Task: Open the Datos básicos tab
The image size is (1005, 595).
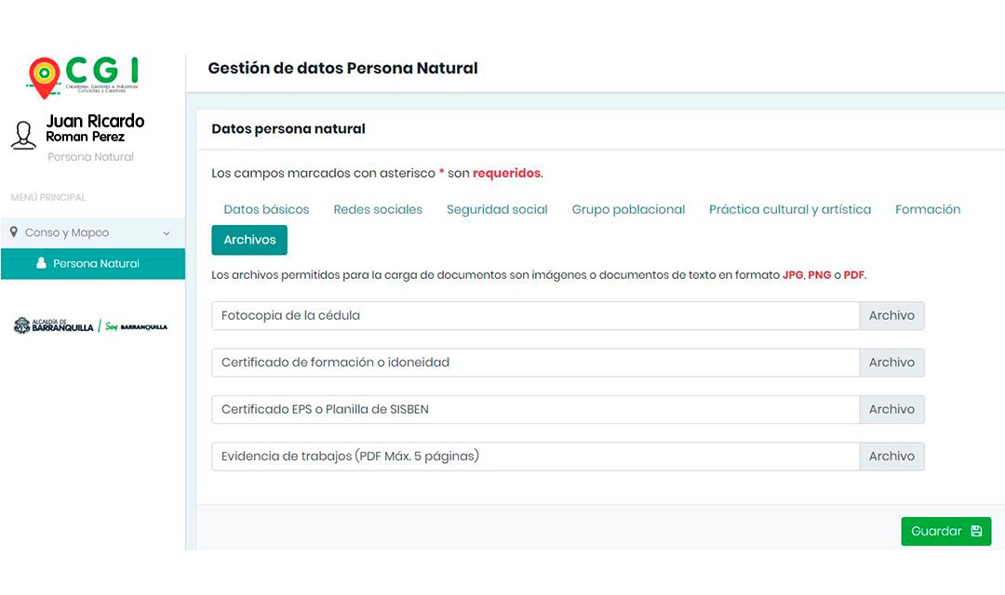Action: coord(266,209)
